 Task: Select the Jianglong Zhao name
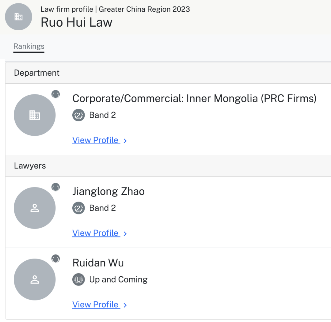tap(108, 191)
